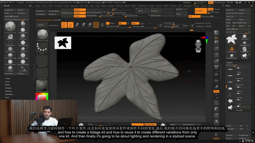This screenshot has width=255, height=143.
Task: Click the QuickSave button
Action: 187,3
